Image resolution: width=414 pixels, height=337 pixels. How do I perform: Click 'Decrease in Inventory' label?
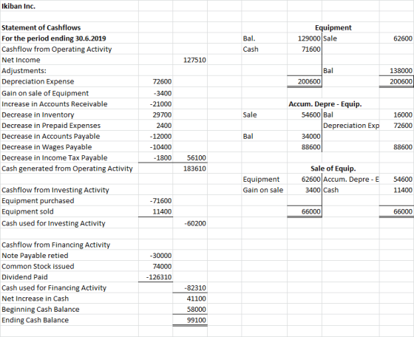[x=38, y=115]
